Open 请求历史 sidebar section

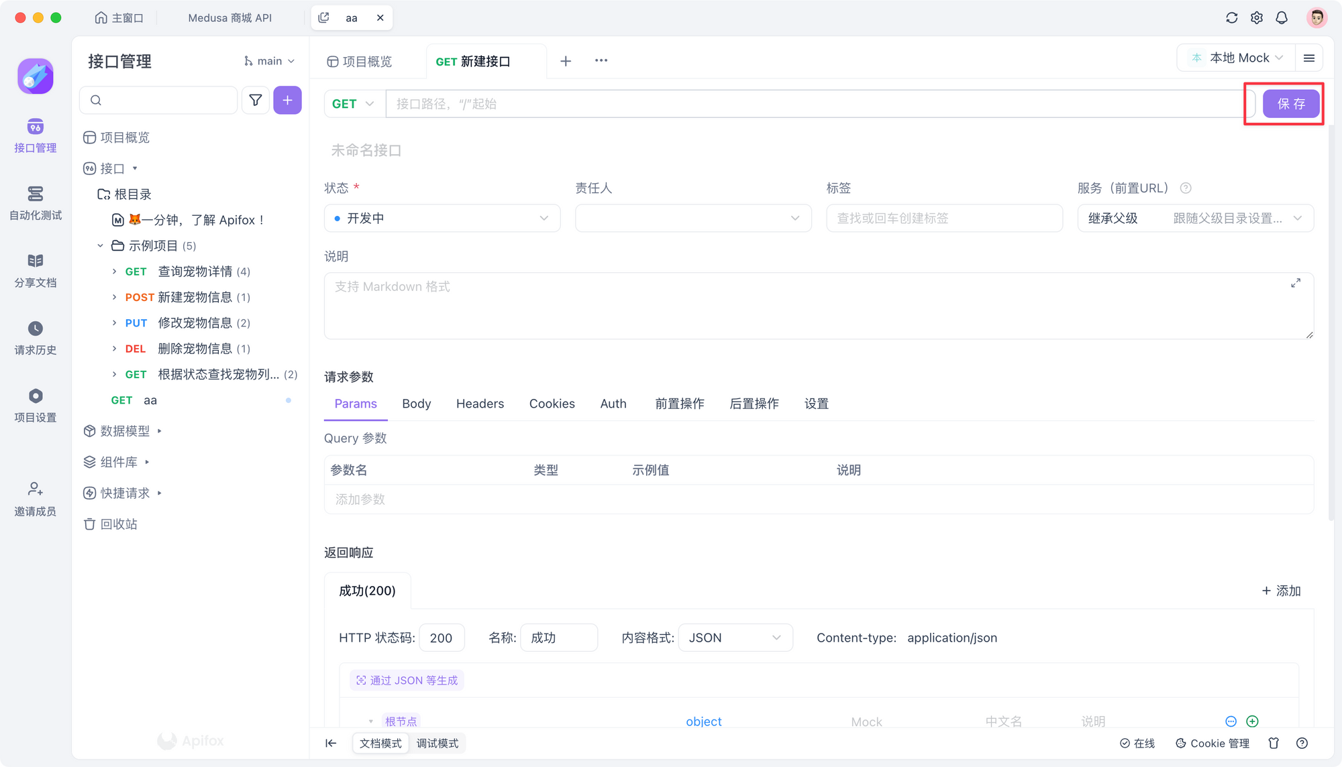coord(36,338)
